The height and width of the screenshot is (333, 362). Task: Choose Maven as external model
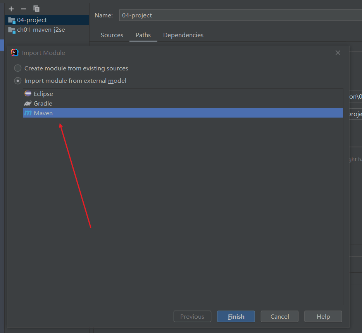pyautogui.click(x=183, y=113)
